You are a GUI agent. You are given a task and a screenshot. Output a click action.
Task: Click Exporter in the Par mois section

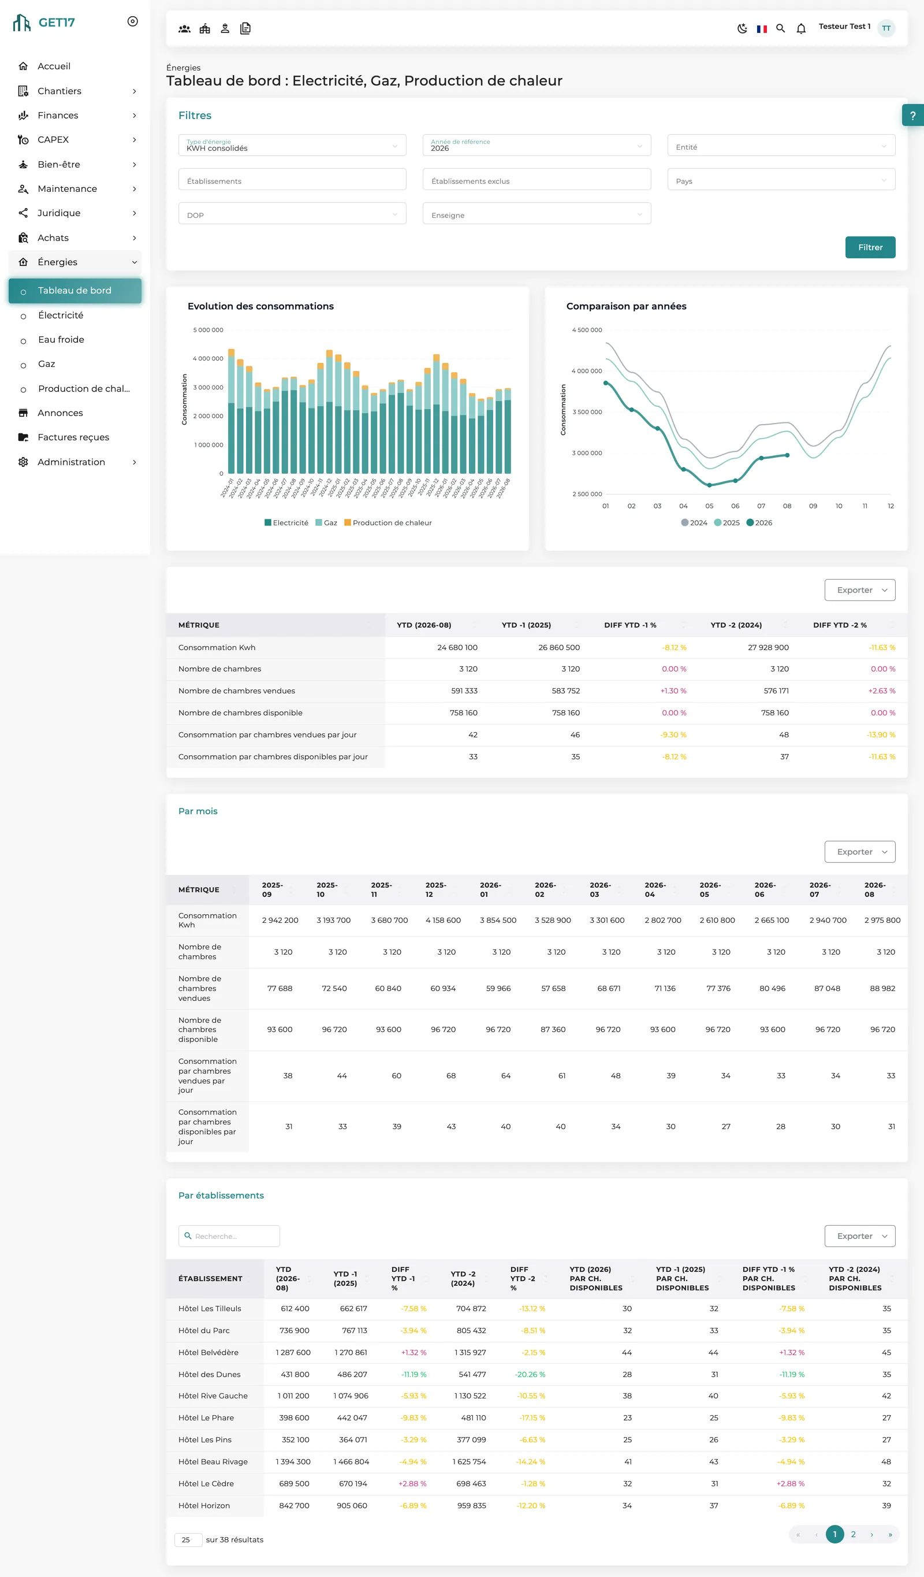pos(859,852)
